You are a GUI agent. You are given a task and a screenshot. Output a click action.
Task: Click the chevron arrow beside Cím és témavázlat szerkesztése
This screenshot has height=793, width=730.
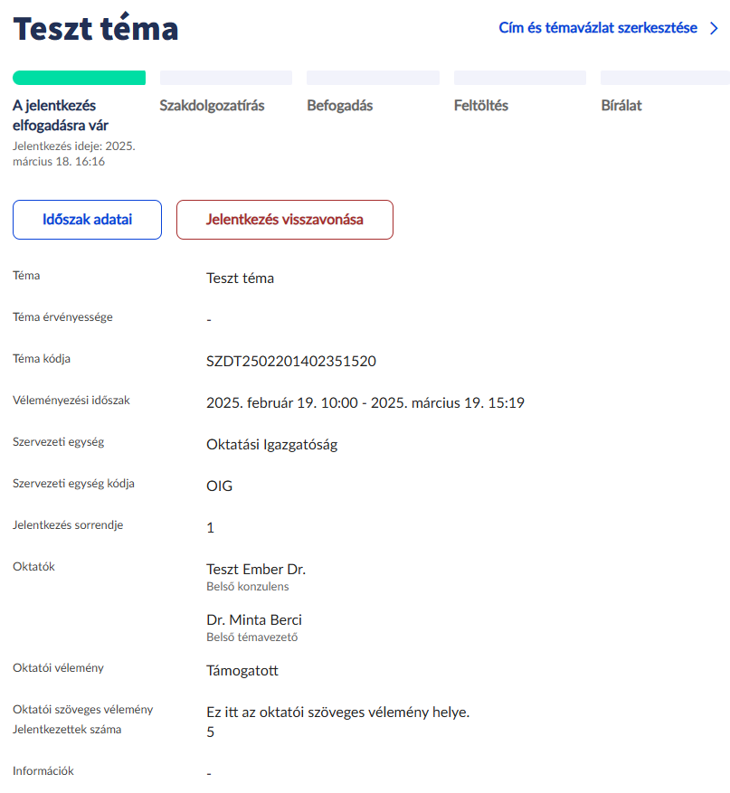[x=714, y=29]
